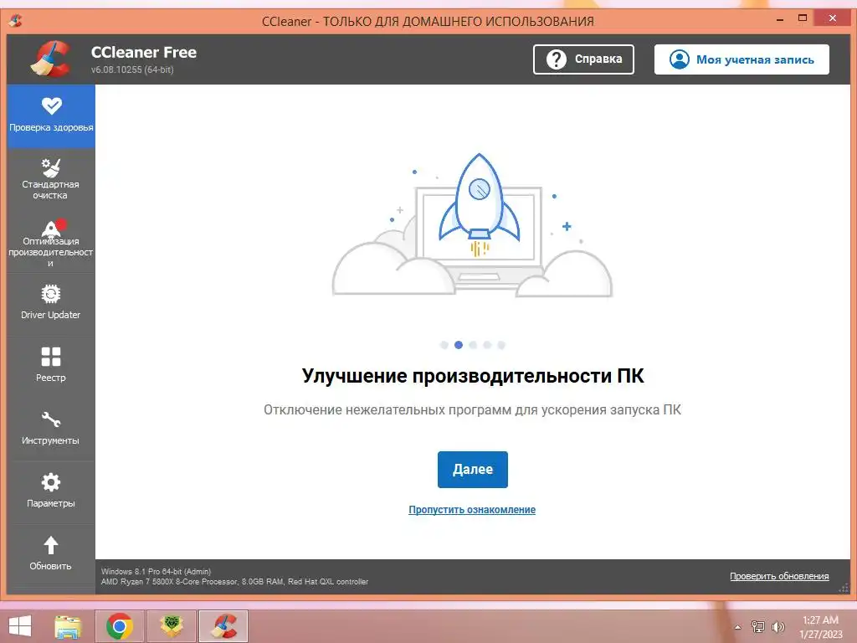Click the network tray icon
Screen dimensions: 857x643
coord(758,626)
